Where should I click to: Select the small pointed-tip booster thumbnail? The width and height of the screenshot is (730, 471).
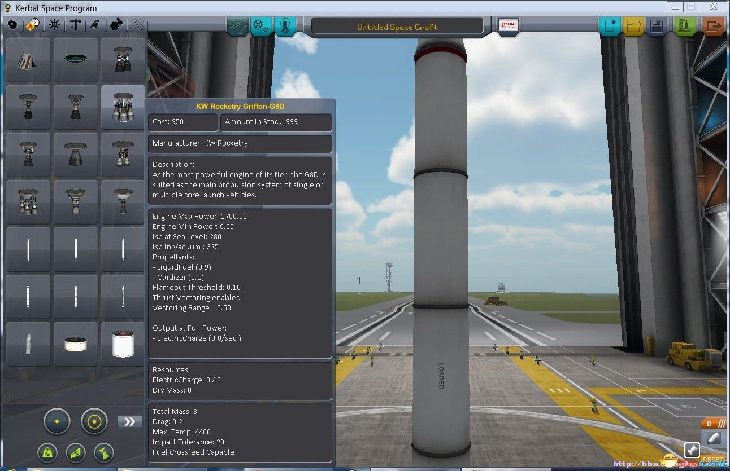tap(123, 297)
